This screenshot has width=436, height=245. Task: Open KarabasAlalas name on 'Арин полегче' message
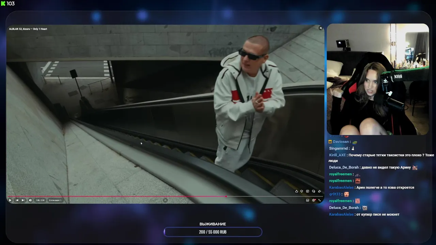(341, 187)
